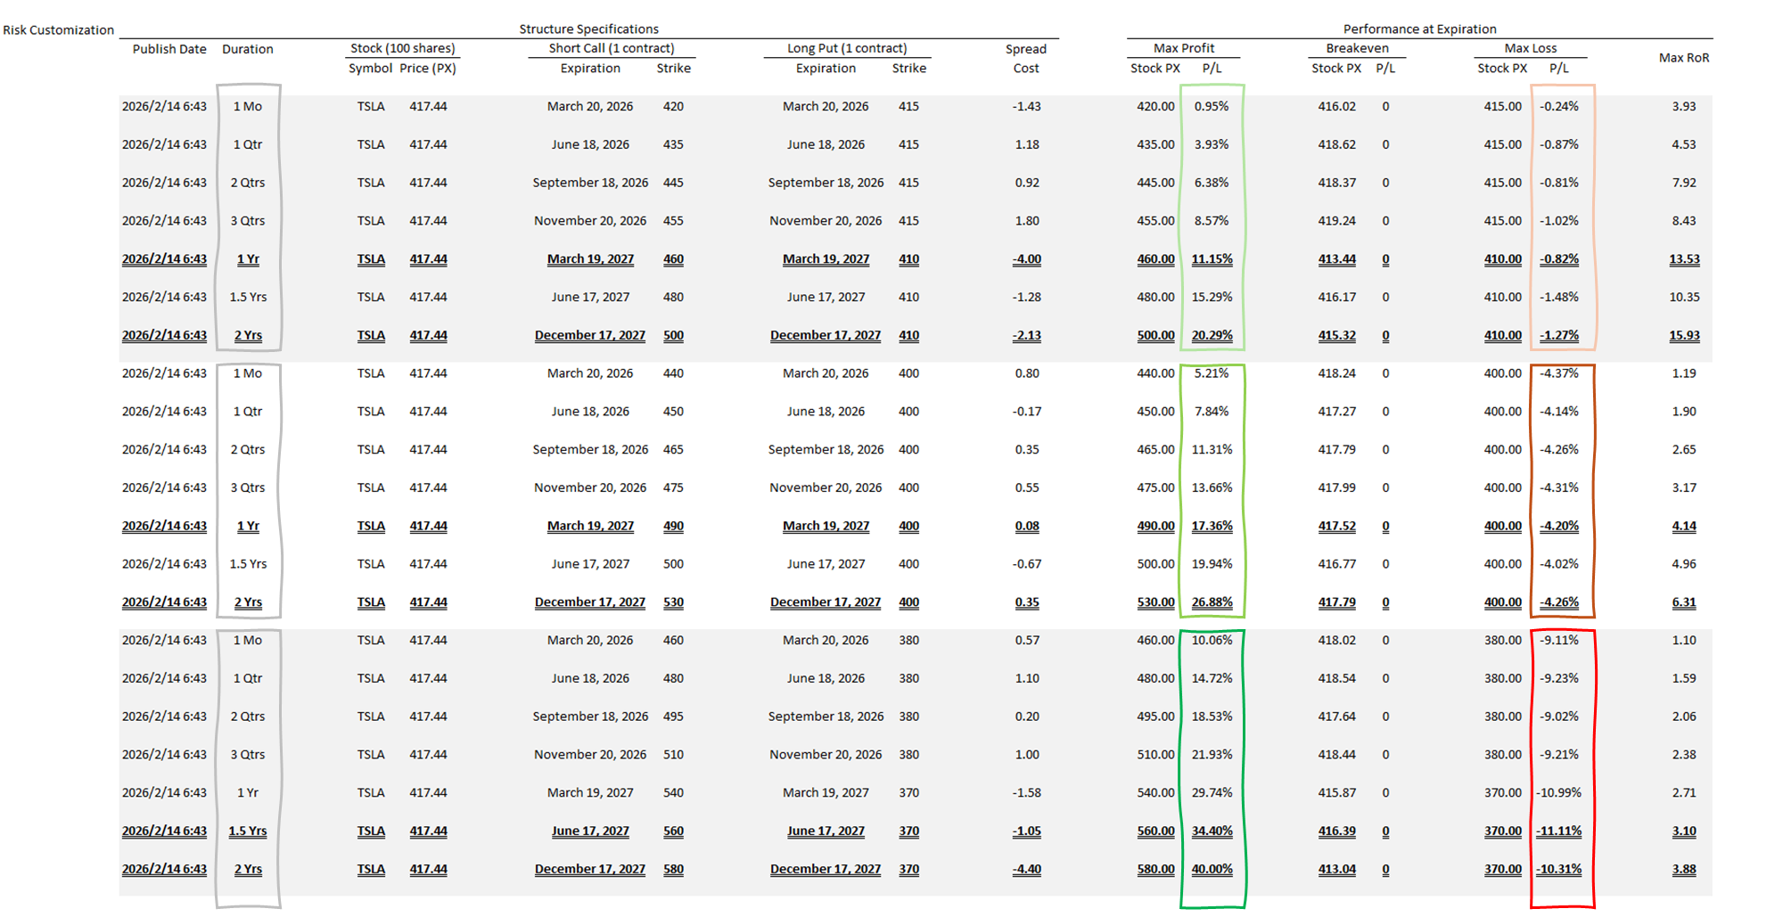Select the -0.24% max loss cell
1783x917 pixels.
tap(1558, 107)
